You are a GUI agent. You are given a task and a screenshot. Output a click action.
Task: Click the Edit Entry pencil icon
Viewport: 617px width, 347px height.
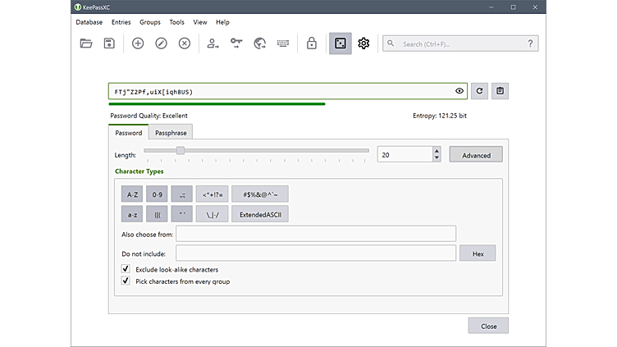pos(161,43)
